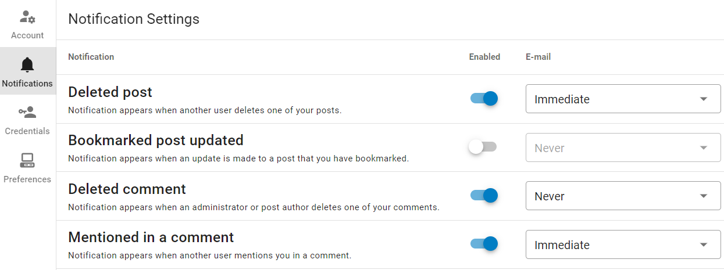This screenshot has width=724, height=270.
Task: Disable the Deleted post notification toggle
Action: pos(484,99)
